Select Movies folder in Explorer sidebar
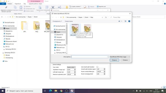 pos(8,55)
